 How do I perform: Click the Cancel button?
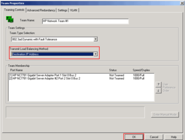click(x=154, y=137)
